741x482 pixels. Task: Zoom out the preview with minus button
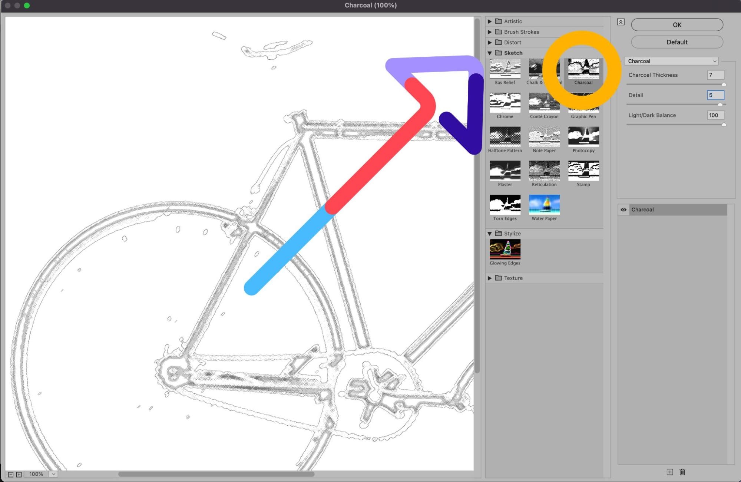(11, 474)
